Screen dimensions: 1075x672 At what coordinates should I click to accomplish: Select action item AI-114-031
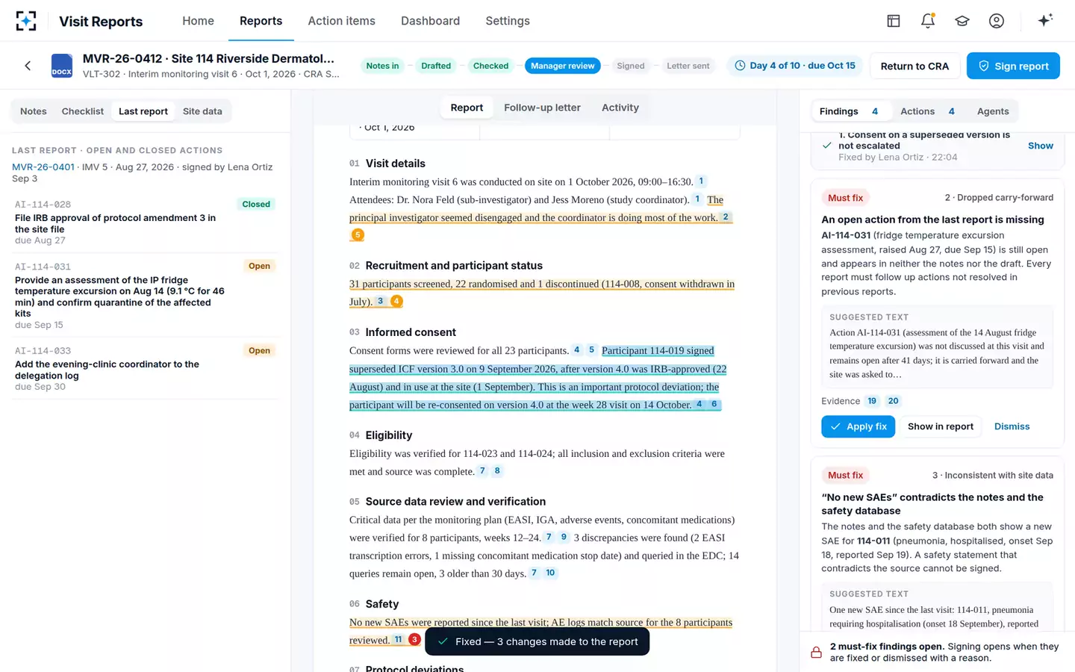(x=145, y=295)
